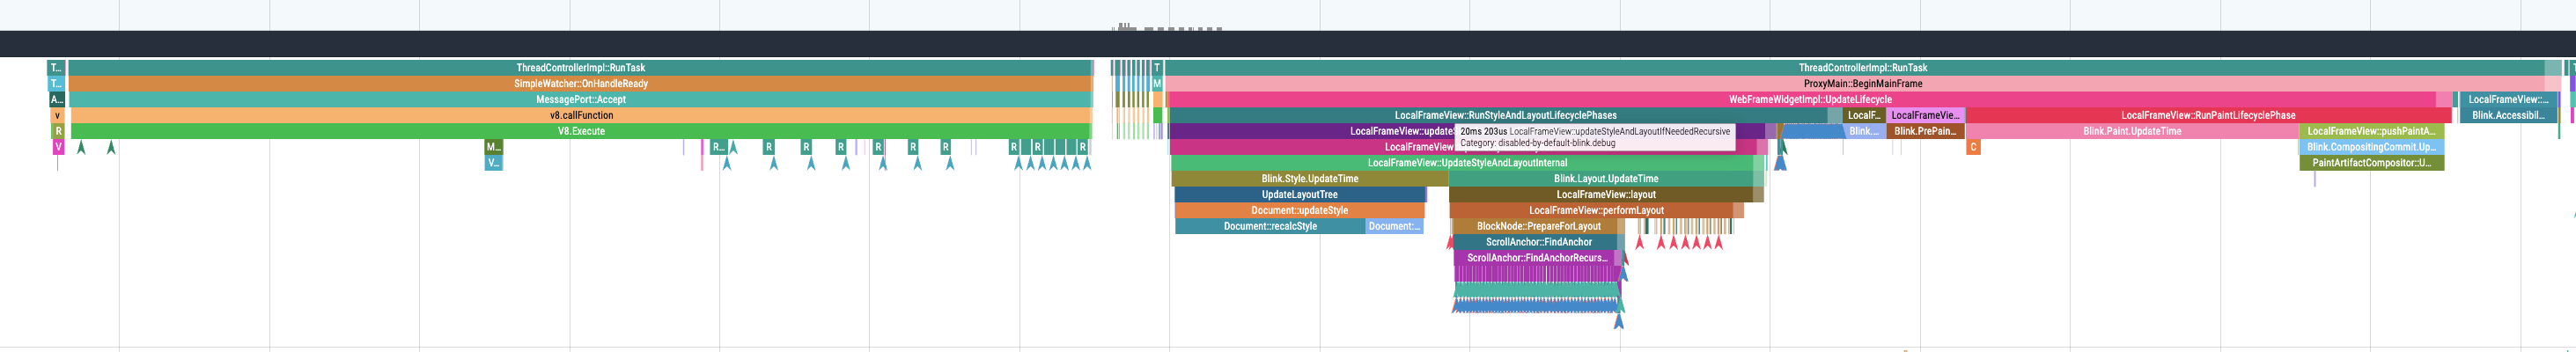The width and height of the screenshot is (2576, 352).
Task: Click the small dark teal A... slice
Action: coord(57,100)
